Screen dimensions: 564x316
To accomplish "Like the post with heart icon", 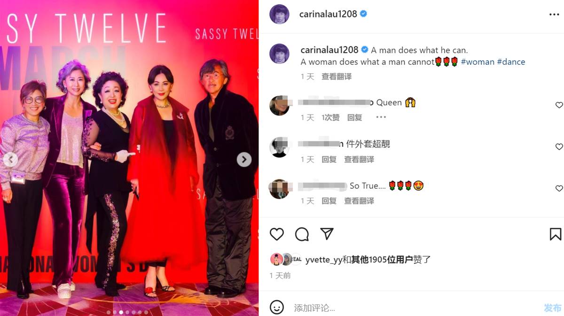I will (x=277, y=234).
